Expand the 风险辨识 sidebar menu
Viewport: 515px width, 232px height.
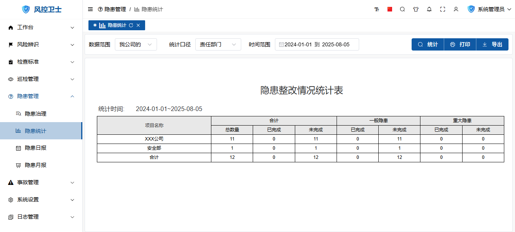(x=41, y=44)
